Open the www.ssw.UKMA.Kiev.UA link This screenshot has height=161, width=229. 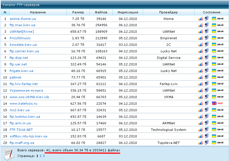point(29,97)
